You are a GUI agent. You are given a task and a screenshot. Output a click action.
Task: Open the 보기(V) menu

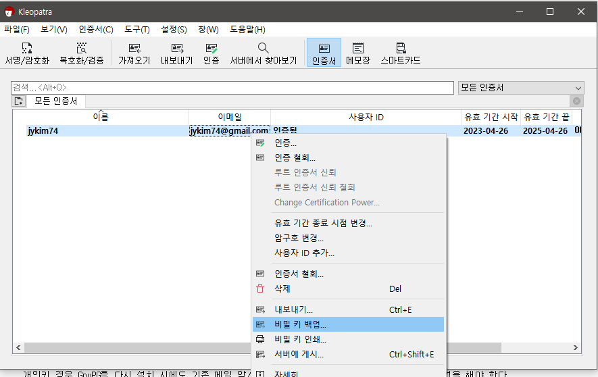pos(54,29)
